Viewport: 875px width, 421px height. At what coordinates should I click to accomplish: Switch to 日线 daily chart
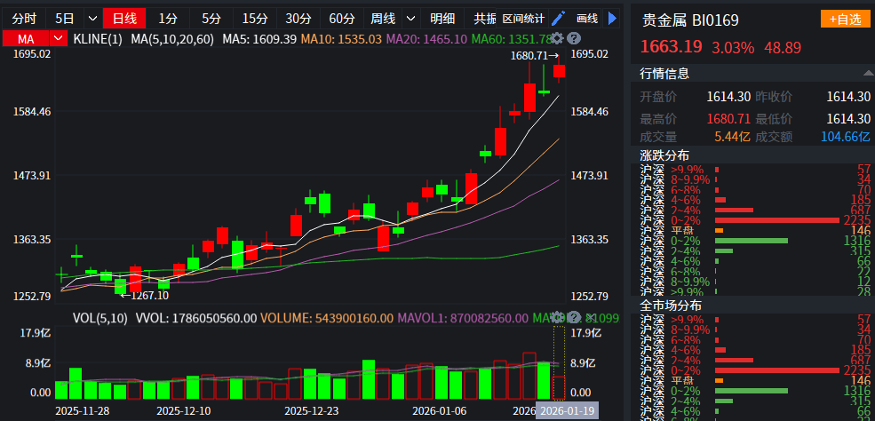123,18
